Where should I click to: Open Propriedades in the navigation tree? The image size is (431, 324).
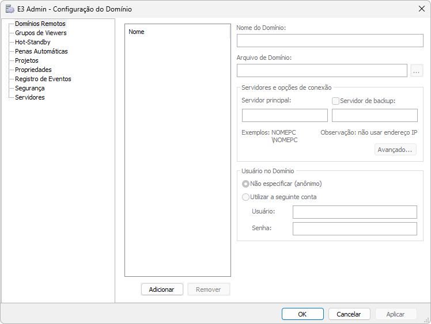click(33, 70)
